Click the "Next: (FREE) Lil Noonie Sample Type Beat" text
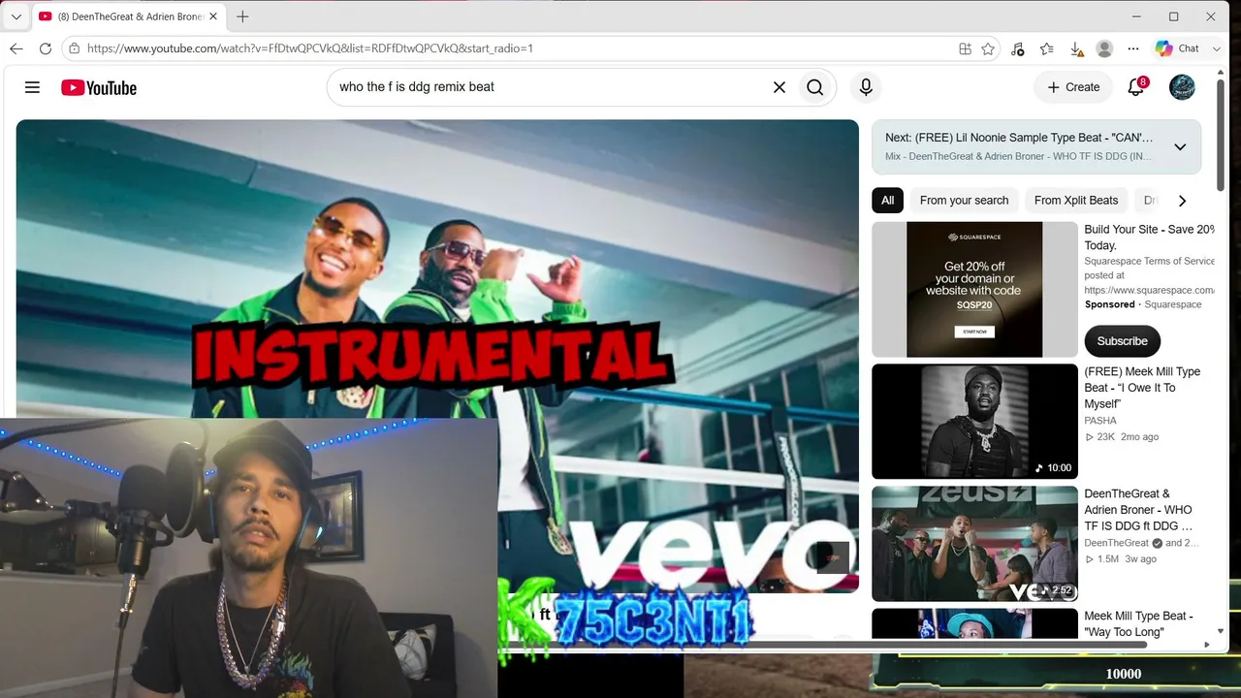This screenshot has width=1241, height=698. 1019,138
